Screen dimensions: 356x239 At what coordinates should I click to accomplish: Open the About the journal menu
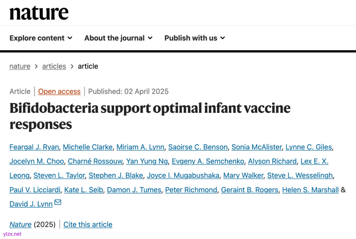point(118,38)
